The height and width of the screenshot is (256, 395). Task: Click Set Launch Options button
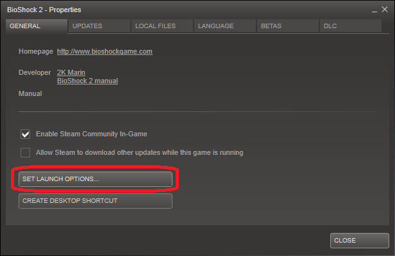click(x=96, y=179)
